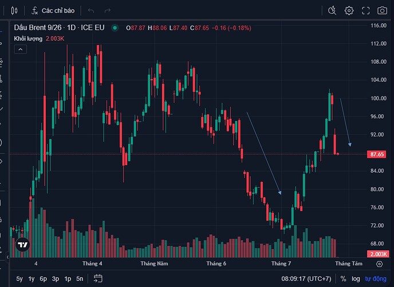Enter fullscreen mode

click(365, 10)
